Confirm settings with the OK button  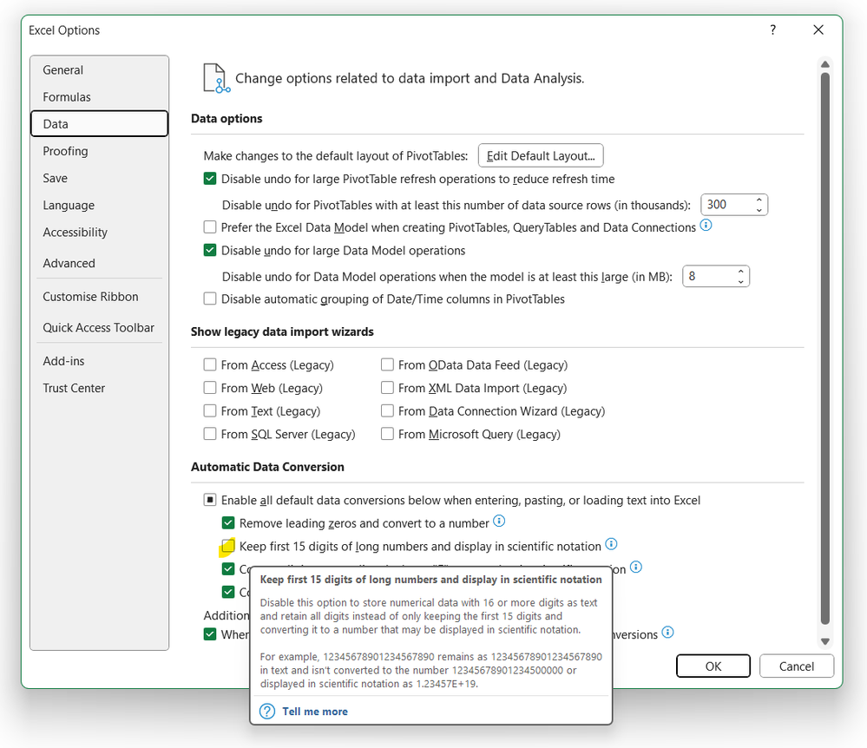point(713,666)
